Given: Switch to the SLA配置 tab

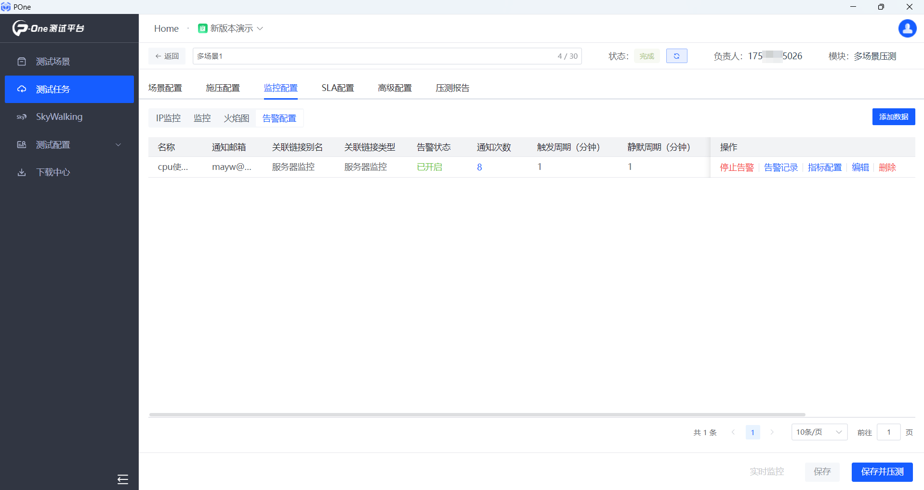Looking at the screenshot, I should click(x=337, y=88).
